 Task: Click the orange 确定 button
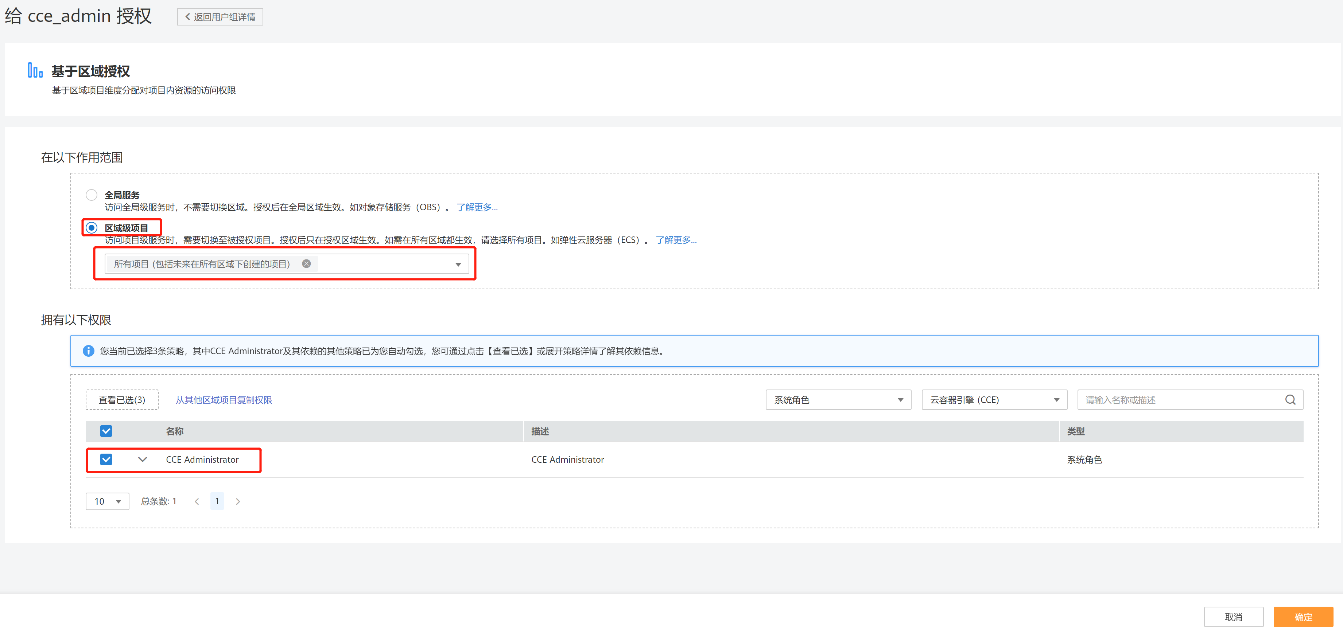[x=1302, y=617]
